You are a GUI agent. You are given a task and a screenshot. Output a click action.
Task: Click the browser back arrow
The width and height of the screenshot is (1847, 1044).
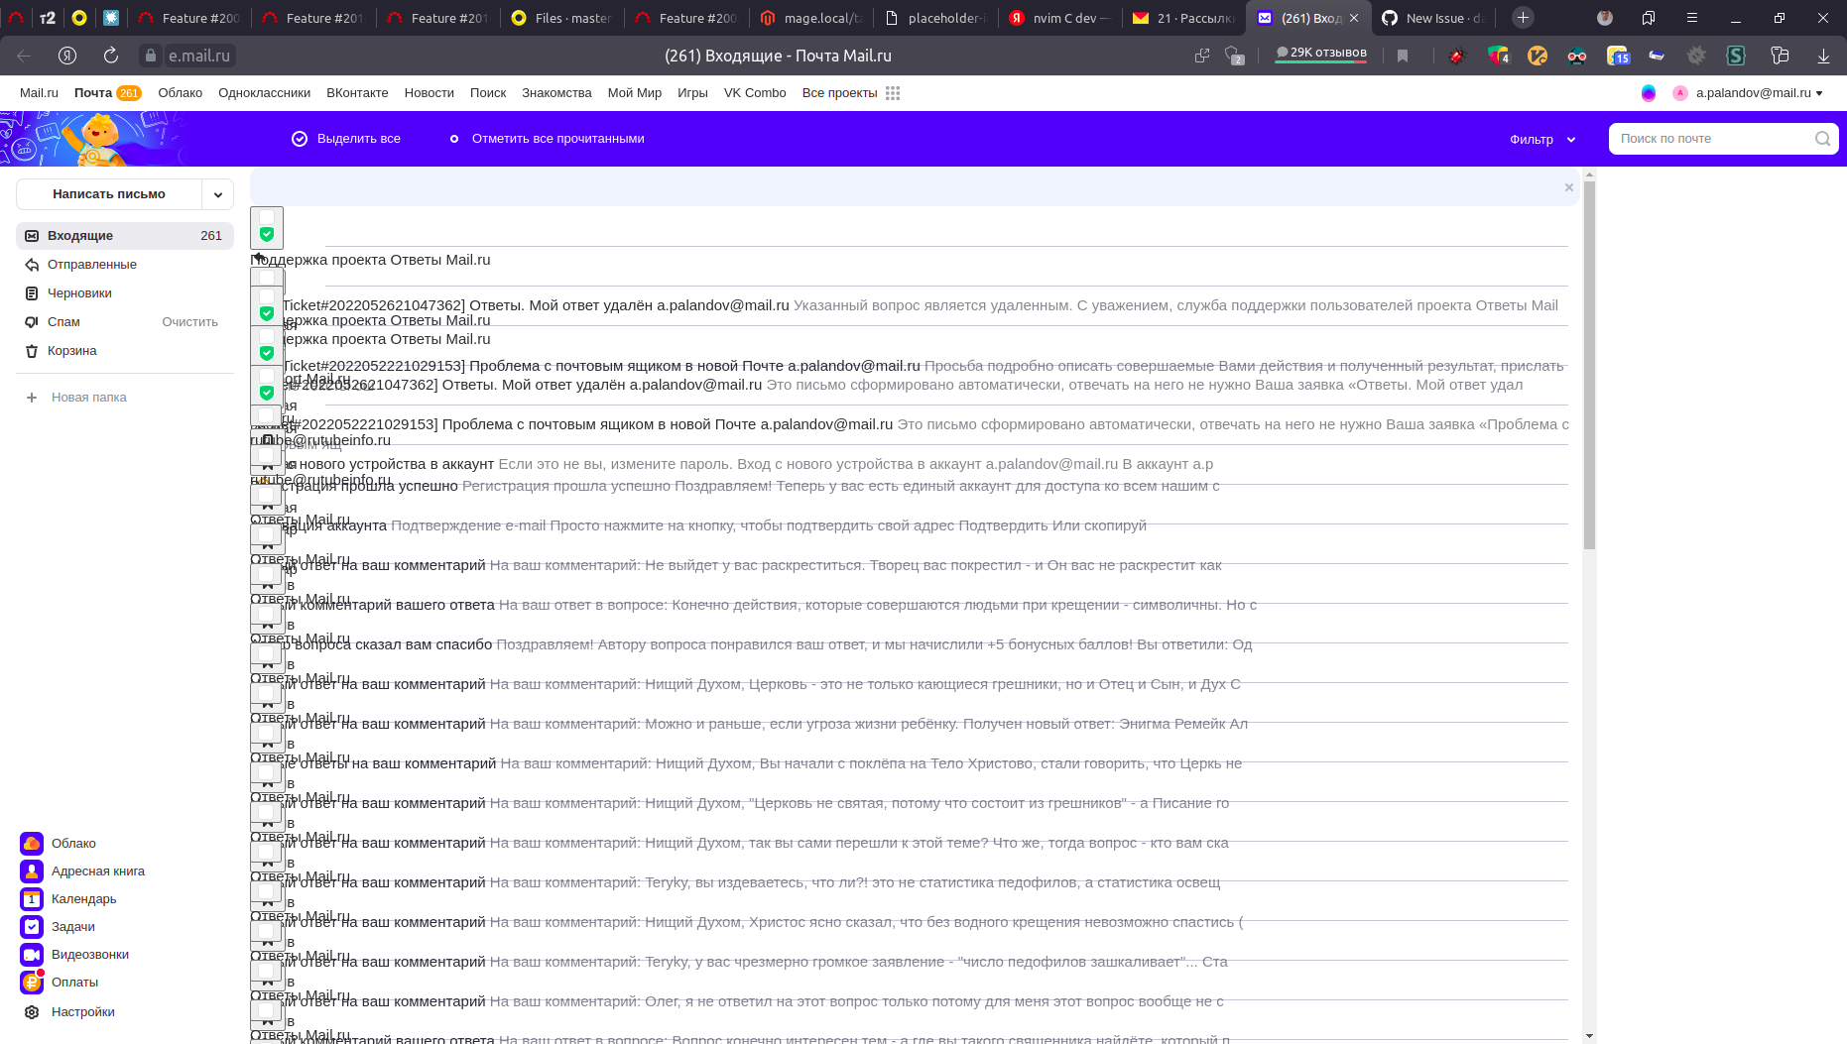point(24,56)
